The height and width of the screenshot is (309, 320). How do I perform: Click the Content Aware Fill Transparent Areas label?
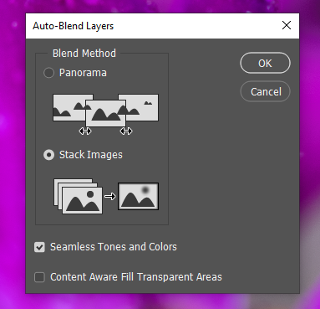click(136, 277)
